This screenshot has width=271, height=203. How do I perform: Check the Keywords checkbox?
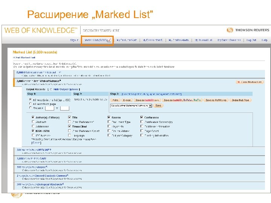point(109,126)
